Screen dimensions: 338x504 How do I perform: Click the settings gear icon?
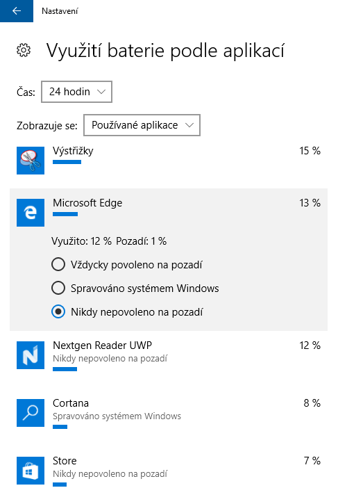coord(24,51)
